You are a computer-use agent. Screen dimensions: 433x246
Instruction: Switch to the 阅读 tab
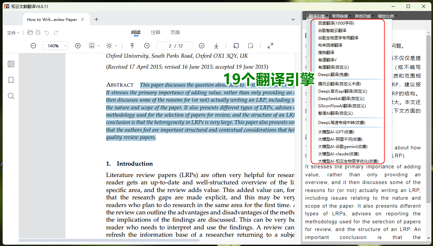pos(136,32)
